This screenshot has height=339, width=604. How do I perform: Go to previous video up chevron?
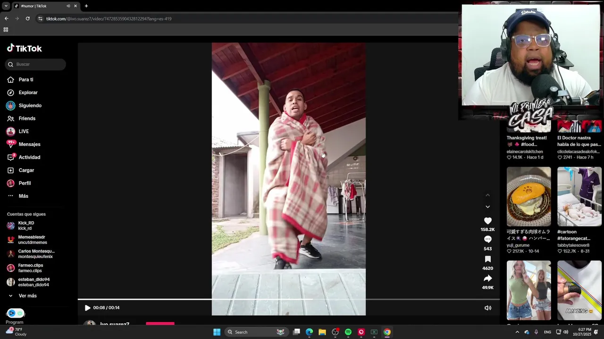click(488, 195)
